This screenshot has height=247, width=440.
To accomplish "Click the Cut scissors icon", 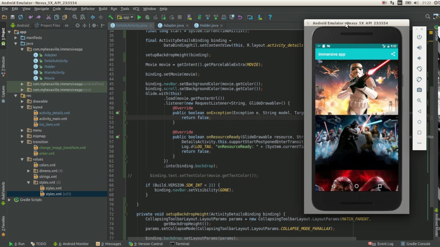I will click(48, 17).
